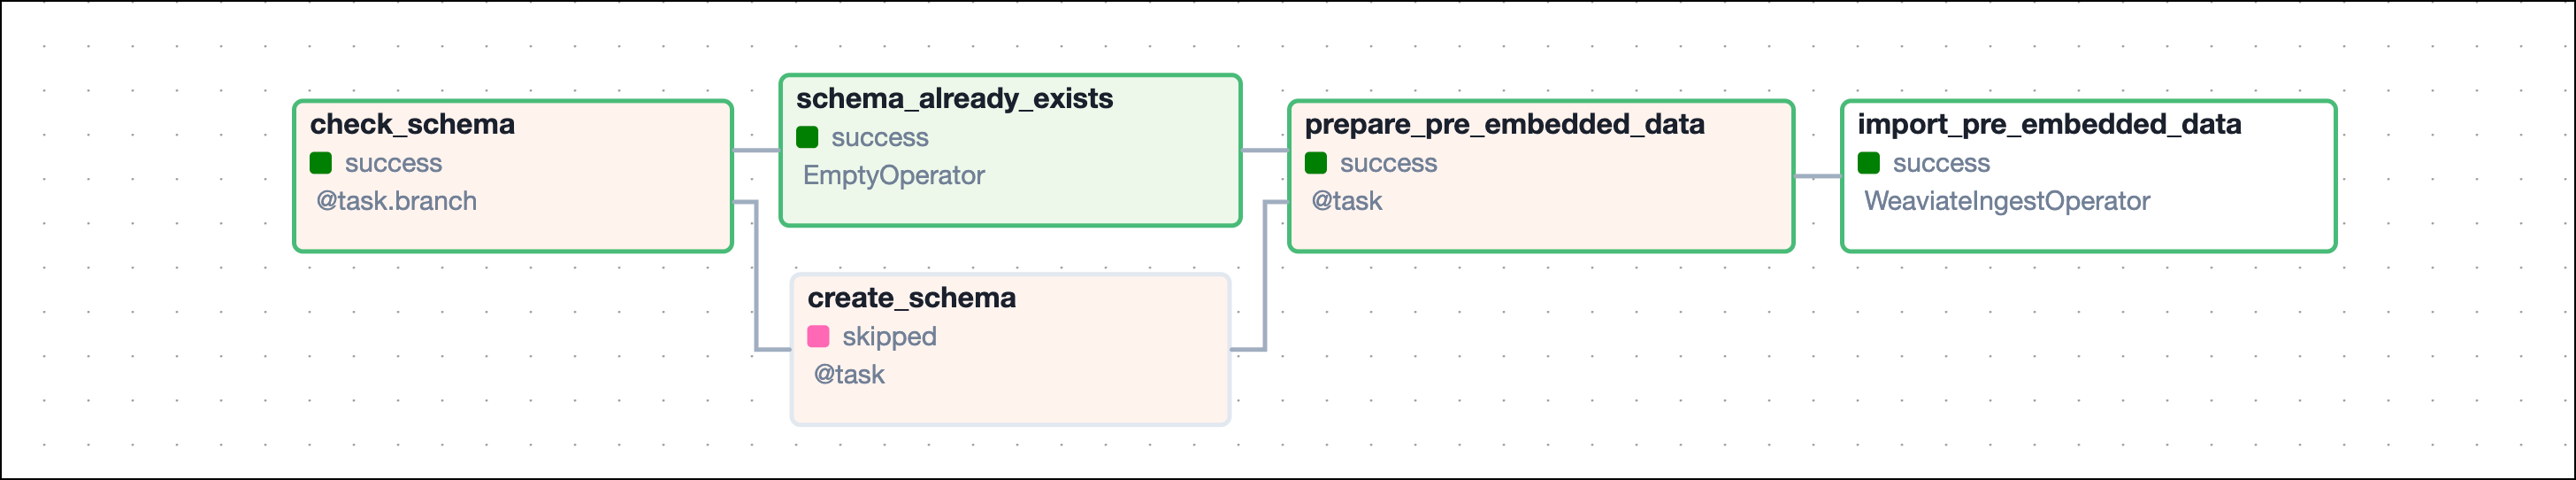Click the @task.branch label
2576x480 pixels.
click(x=396, y=201)
